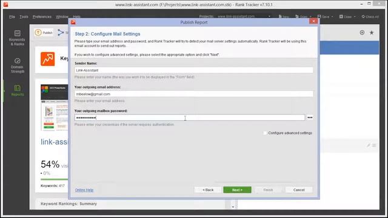Click the circled plus icon at top right

(x=362, y=32)
